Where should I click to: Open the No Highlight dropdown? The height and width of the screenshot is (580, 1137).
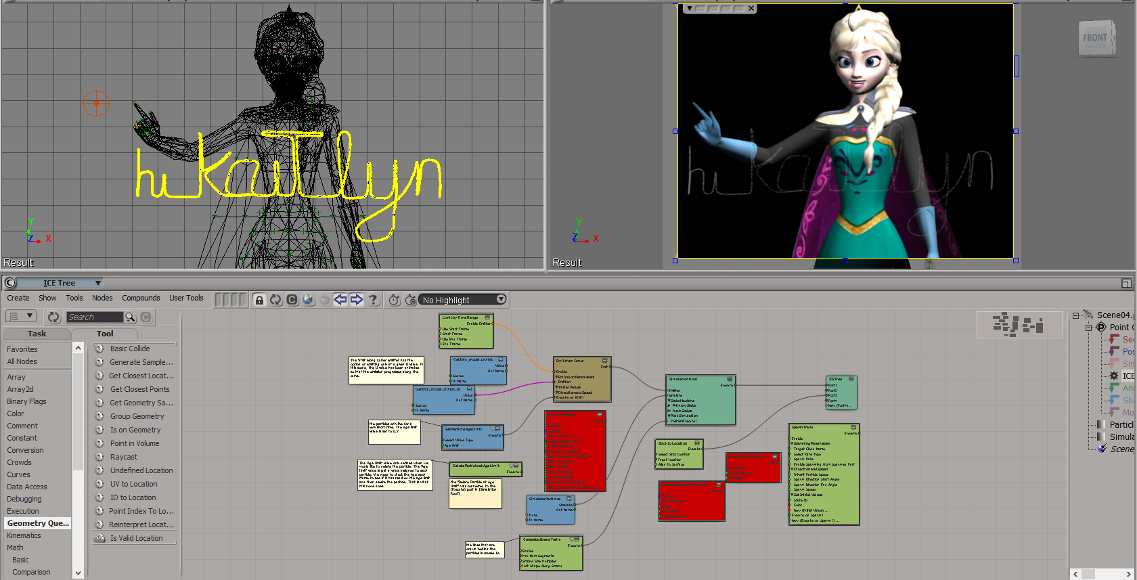(x=501, y=299)
